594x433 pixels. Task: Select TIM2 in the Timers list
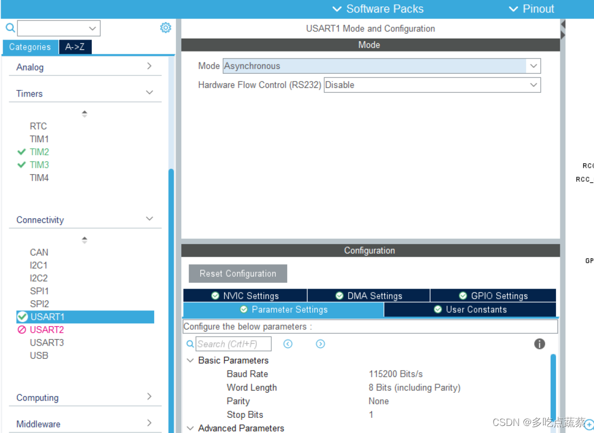(x=40, y=152)
